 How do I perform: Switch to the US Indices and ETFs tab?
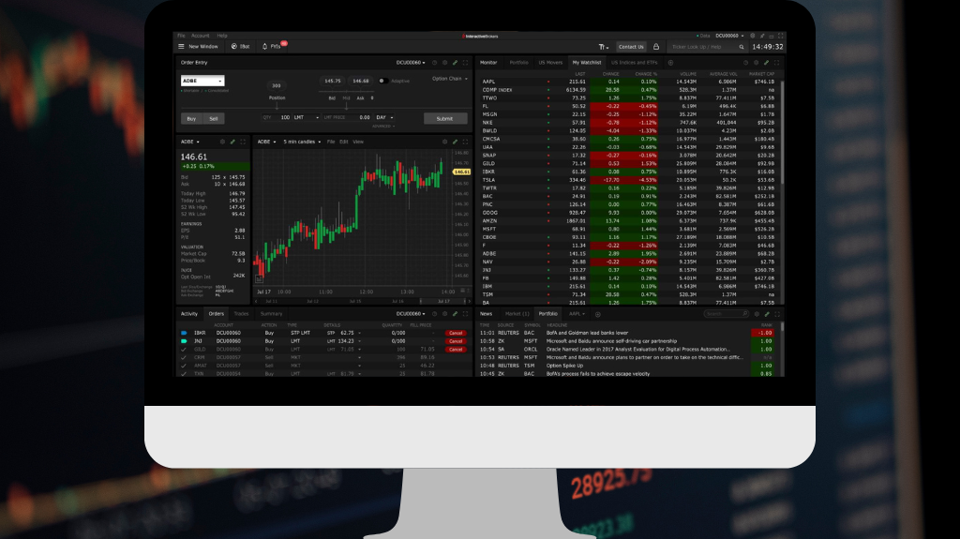point(634,63)
